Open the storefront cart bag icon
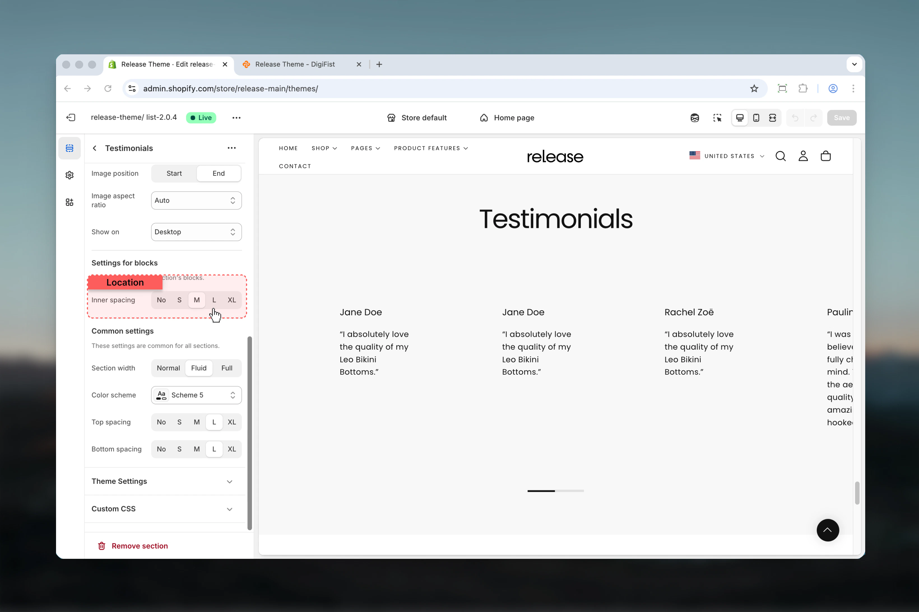 click(826, 156)
